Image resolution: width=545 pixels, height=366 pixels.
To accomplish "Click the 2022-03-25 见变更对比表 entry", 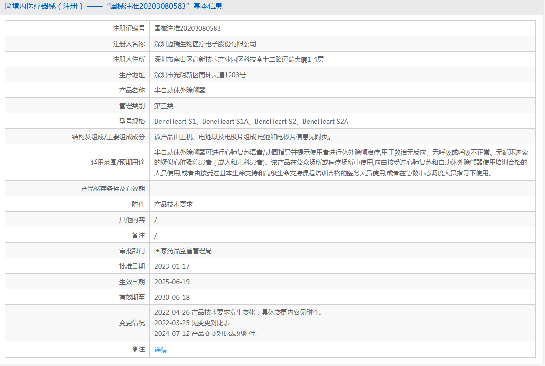I will (x=192, y=323).
